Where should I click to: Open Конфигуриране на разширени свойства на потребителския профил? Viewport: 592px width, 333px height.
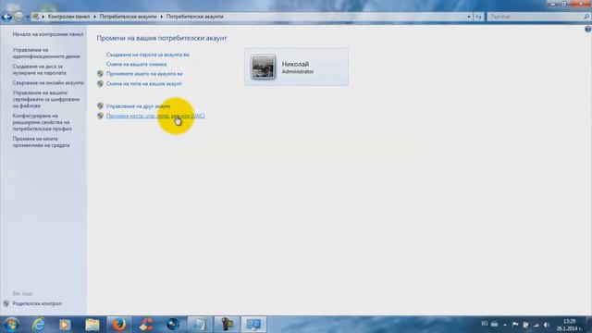42,122
